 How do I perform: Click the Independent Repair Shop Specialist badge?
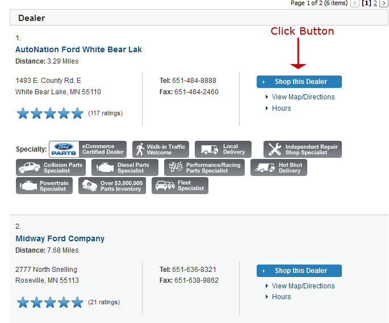click(303, 149)
